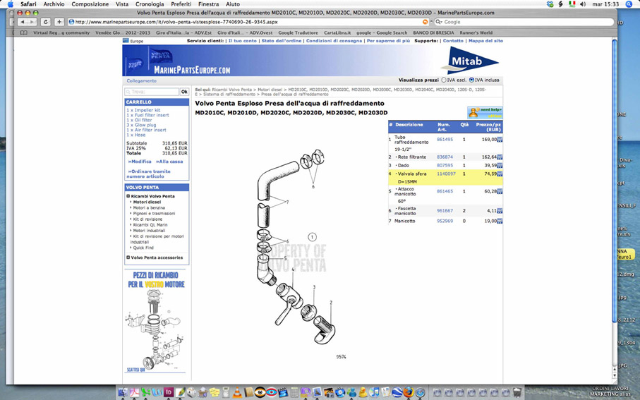Add Manicotto 19,00 to cart
The width and height of the screenshot is (640, 400).
click(x=500, y=222)
